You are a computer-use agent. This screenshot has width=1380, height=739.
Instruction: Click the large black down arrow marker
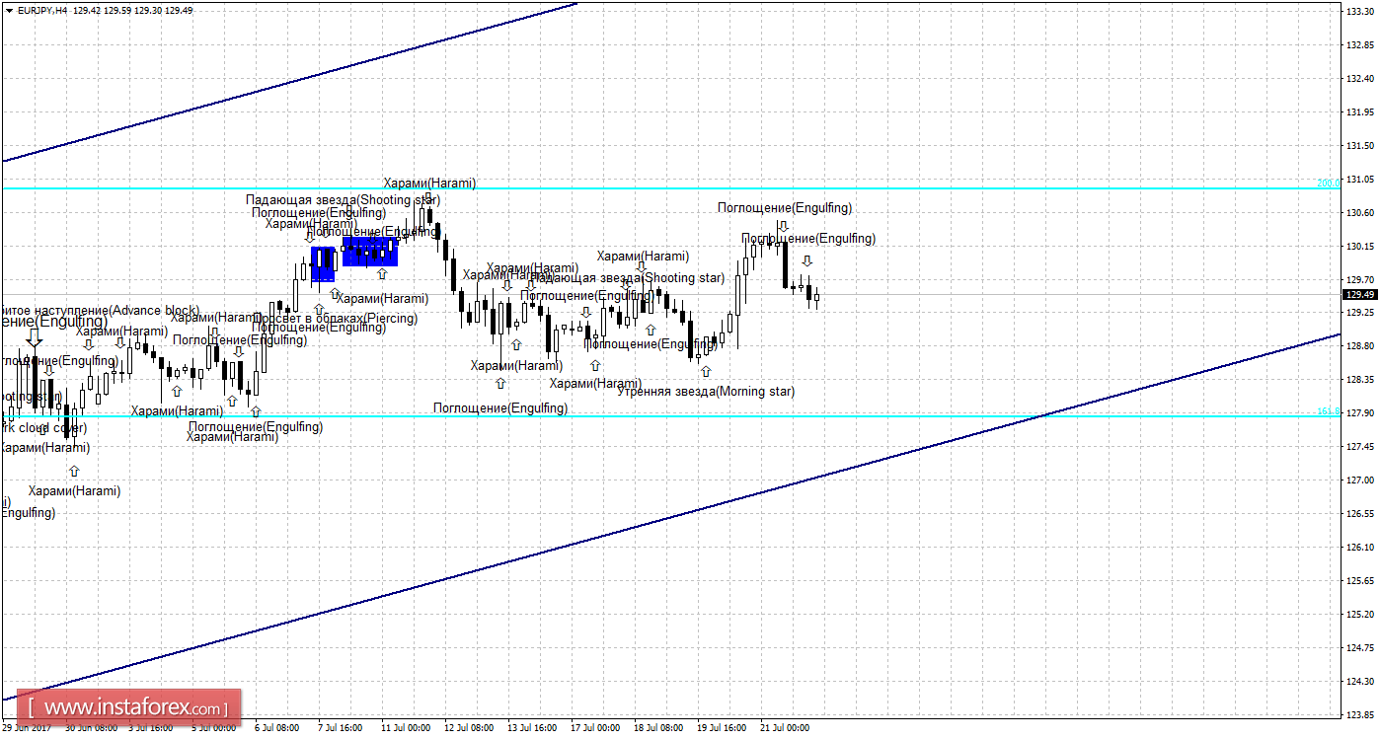coord(35,337)
